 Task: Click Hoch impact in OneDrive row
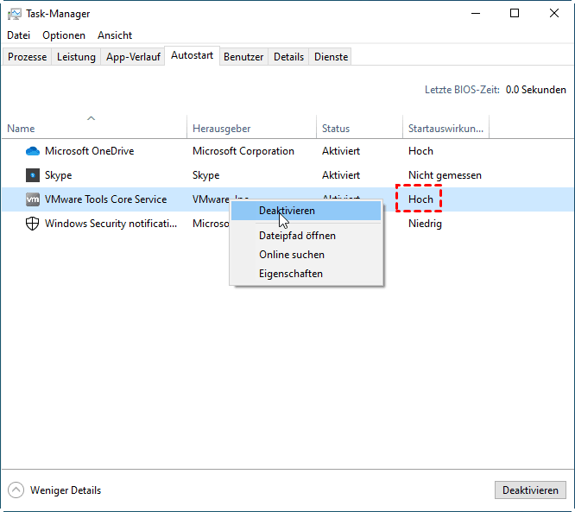click(420, 151)
